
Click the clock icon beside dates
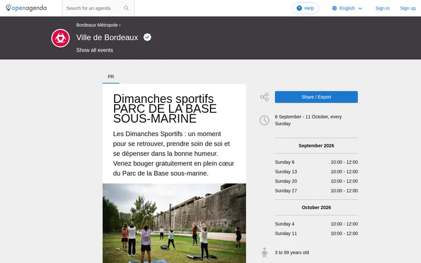264,120
